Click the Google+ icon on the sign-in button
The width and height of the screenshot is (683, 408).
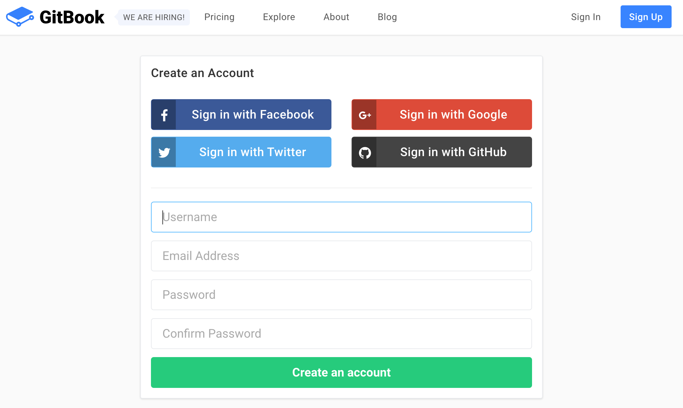[x=364, y=114]
